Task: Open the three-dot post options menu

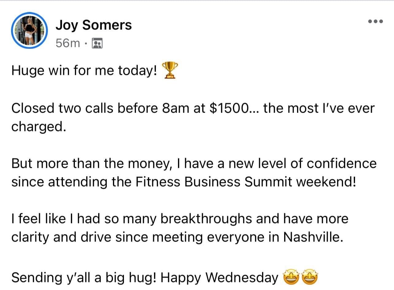Action: [376, 21]
